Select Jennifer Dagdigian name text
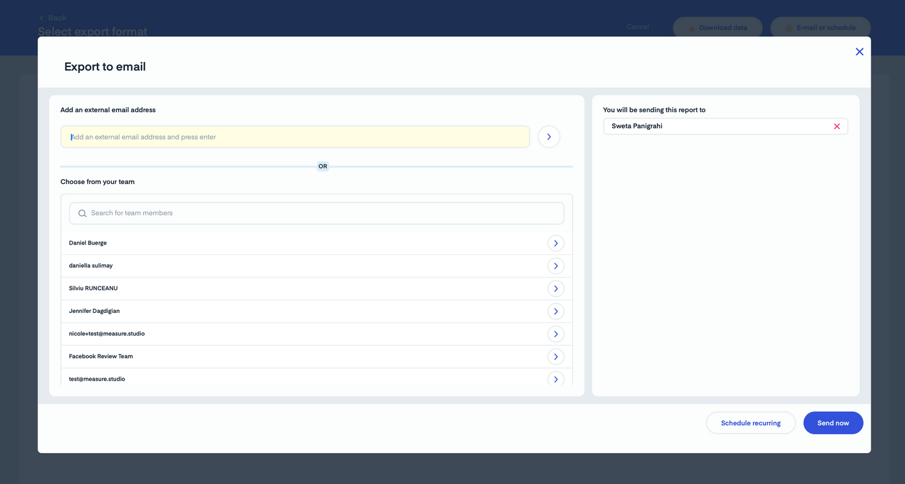The height and width of the screenshot is (484, 905). click(x=94, y=311)
